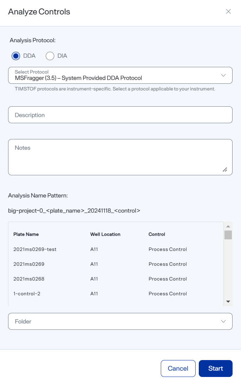241x384 pixels.
Task: Grab the Notes resize handle icon
Action: click(225, 170)
